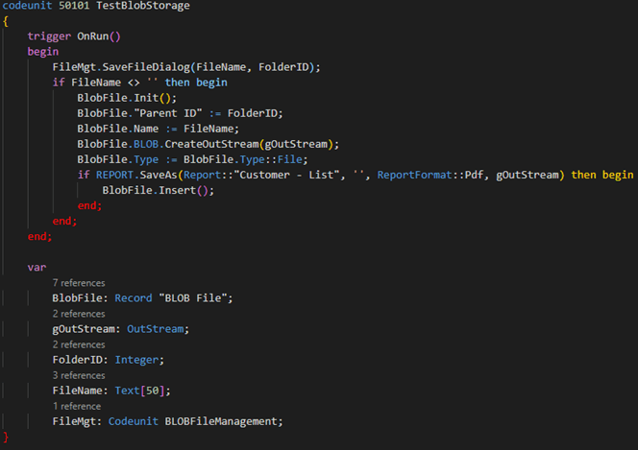Click the opening curly brace below codeunit header
Image resolution: width=638 pixels, height=450 pixels.
pos(6,21)
